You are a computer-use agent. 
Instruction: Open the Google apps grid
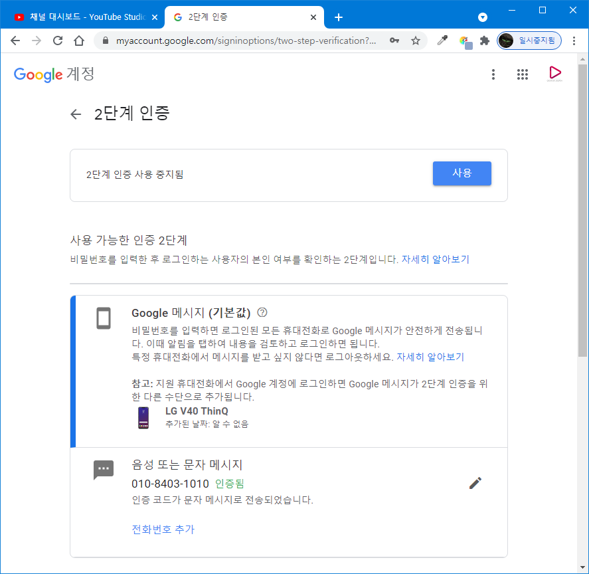coord(522,74)
